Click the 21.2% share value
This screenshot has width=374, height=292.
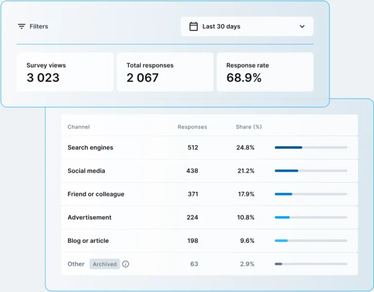246,171
